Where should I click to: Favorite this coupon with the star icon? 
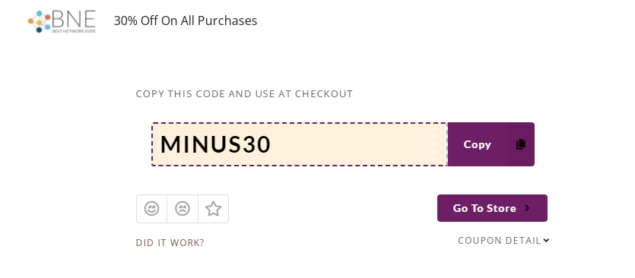[214, 209]
